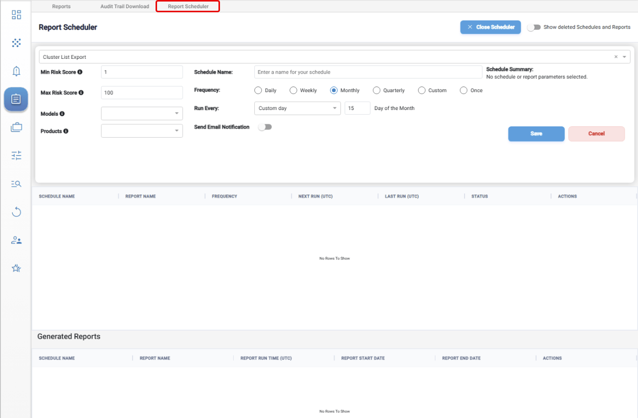This screenshot has height=418, width=638.
Task: Expand the Cluster List Export report dropdown arrow
Action: tap(625, 57)
